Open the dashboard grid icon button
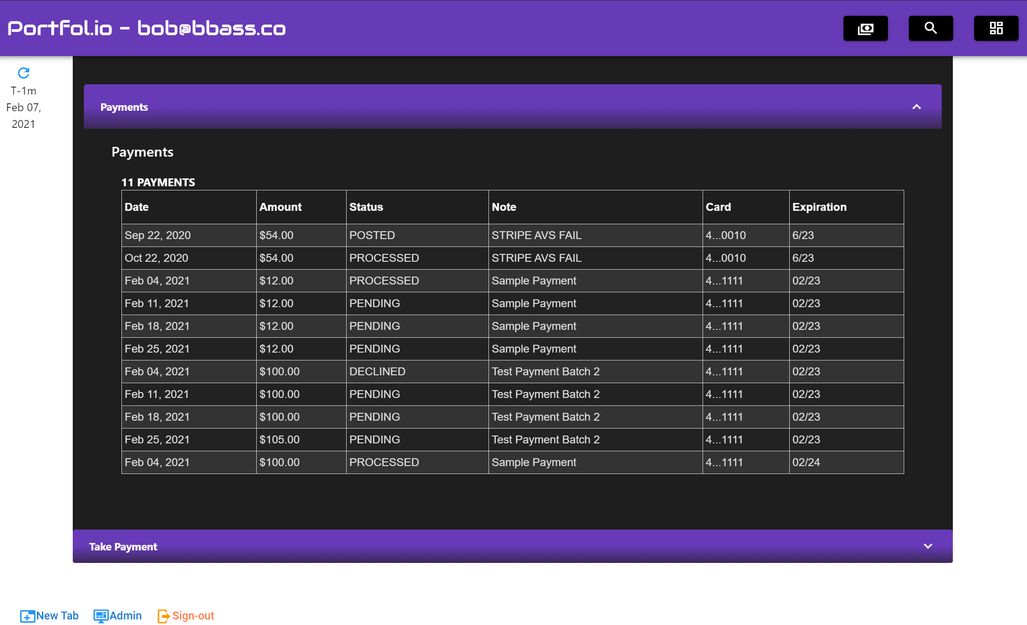The width and height of the screenshot is (1027, 625). pos(996,29)
